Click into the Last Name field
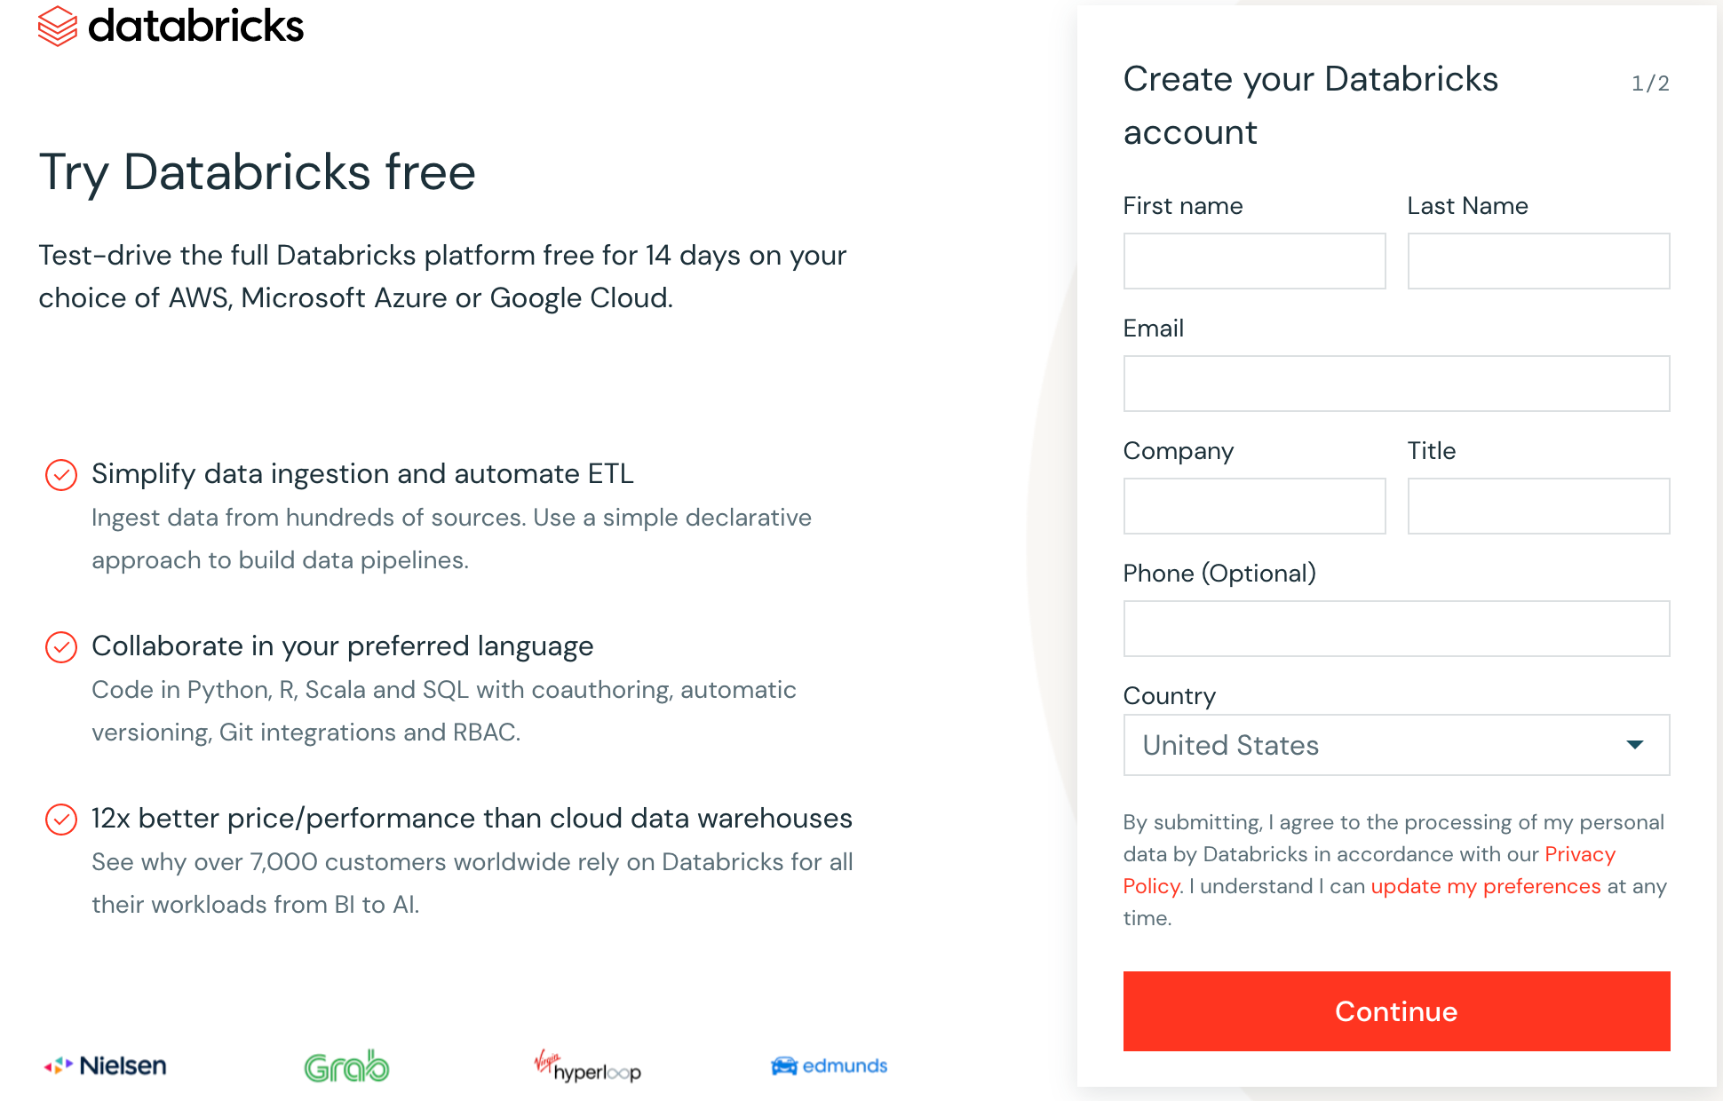The image size is (1723, 1101). [1538, 261]
